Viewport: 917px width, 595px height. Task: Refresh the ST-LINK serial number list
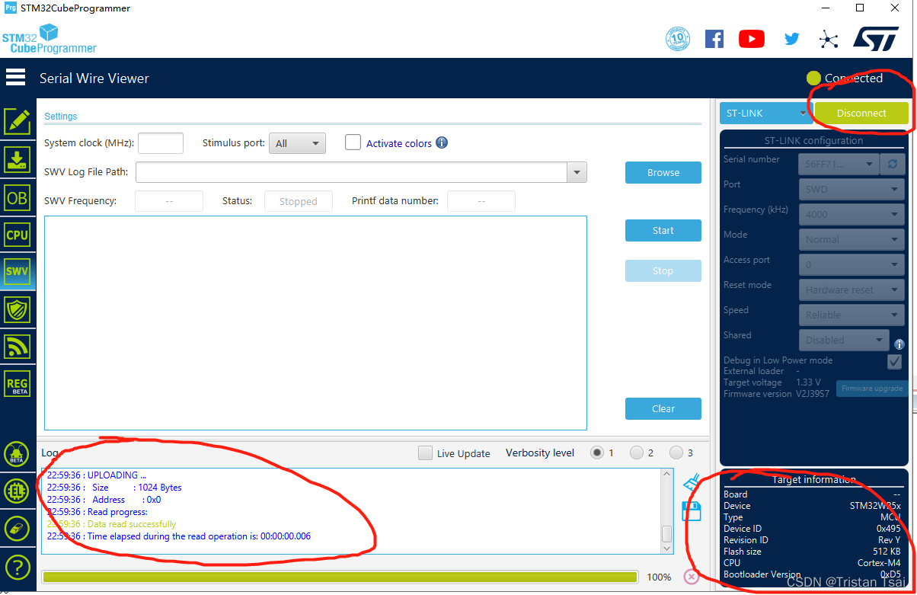point(892,164)
